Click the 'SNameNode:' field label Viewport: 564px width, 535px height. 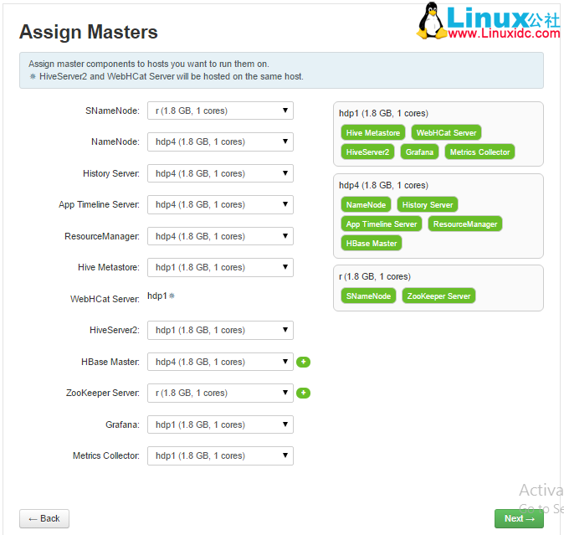[112, 111]
